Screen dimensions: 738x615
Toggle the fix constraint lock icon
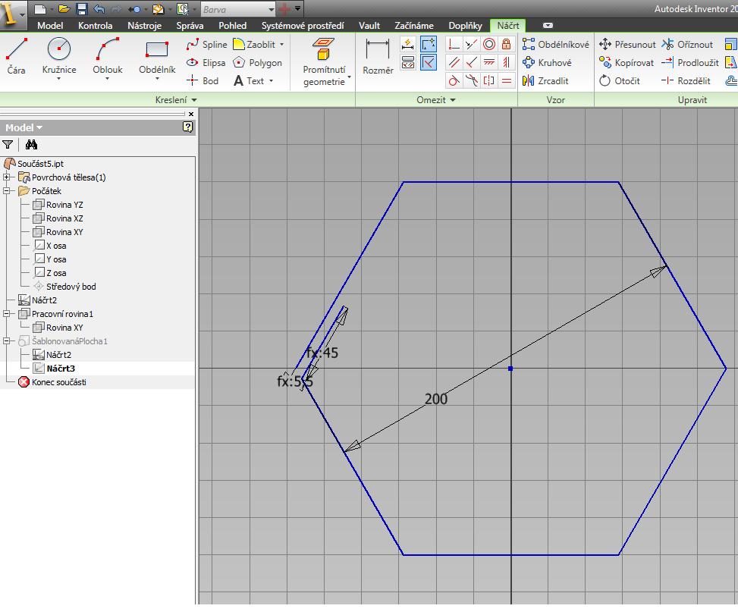click(x=506, y=44)
